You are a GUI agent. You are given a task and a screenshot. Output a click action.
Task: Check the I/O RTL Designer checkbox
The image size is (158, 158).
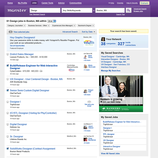click(8, 113)
